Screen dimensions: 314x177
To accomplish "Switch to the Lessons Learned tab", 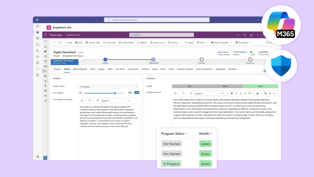I will point(185,69).
